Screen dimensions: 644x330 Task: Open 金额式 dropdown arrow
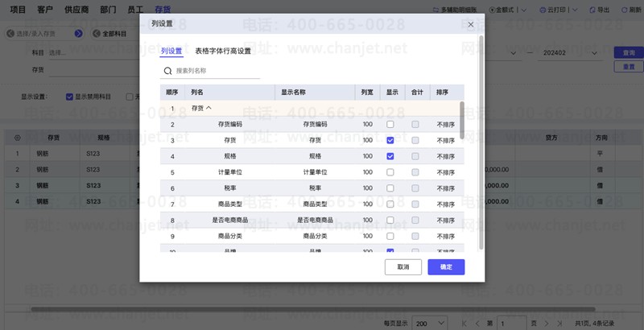click(524, 10)
